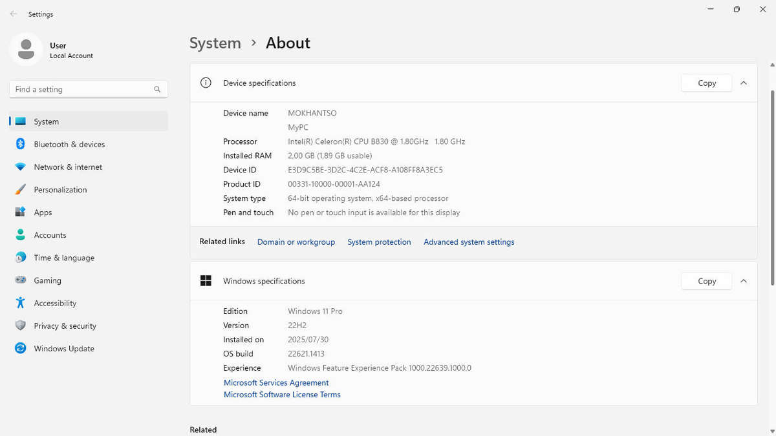Open the Apps icon in sidebar
The height and width of the screenshot is (436, 776).
[x=21, y=212]
